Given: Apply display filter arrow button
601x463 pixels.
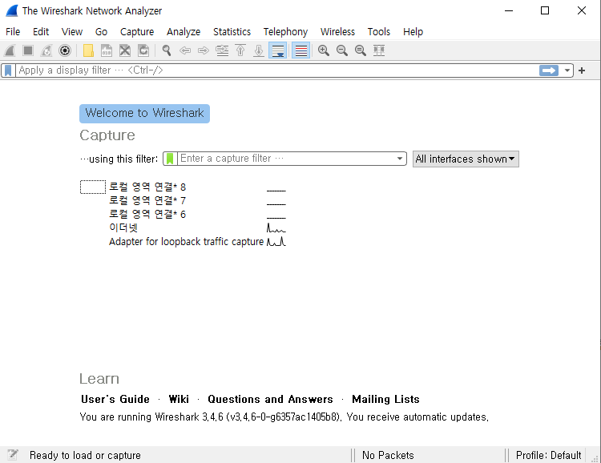Looking at the screenshot, I should tap(549, 70).
